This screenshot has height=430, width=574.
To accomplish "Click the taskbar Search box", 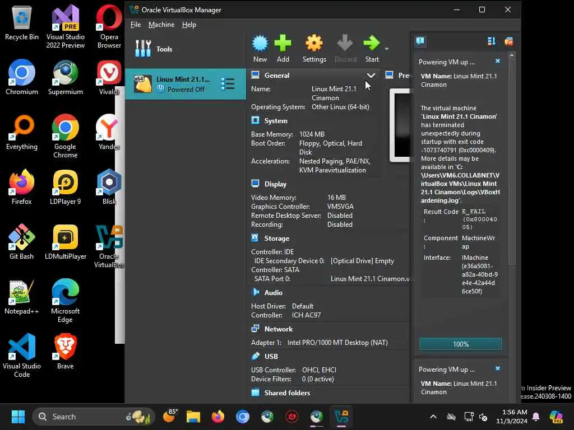I will (x=94, y=417).
